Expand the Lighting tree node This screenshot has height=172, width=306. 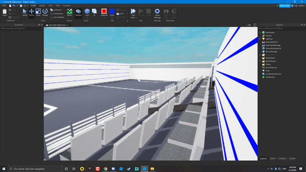260,39
